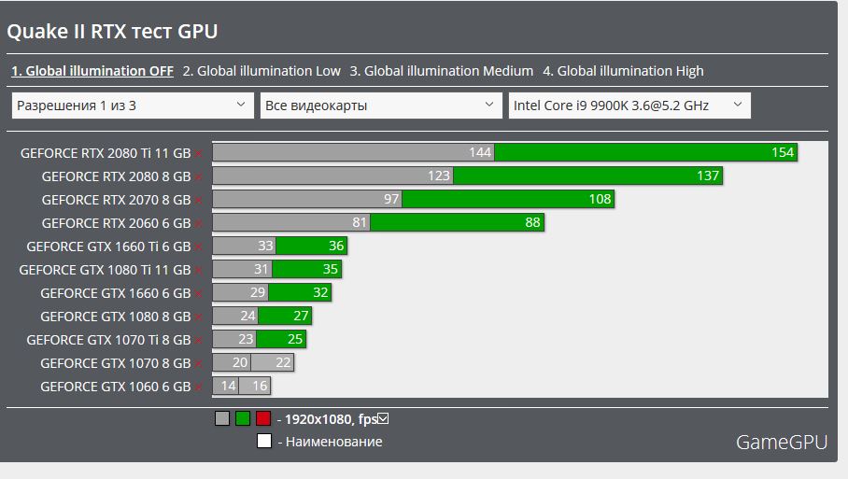The height and width of the screenshot is (479, 848).
Task: Remove GEFORCE GTX 1070 Ti 8 GB via red x
Action: click(x=199, y=341)
